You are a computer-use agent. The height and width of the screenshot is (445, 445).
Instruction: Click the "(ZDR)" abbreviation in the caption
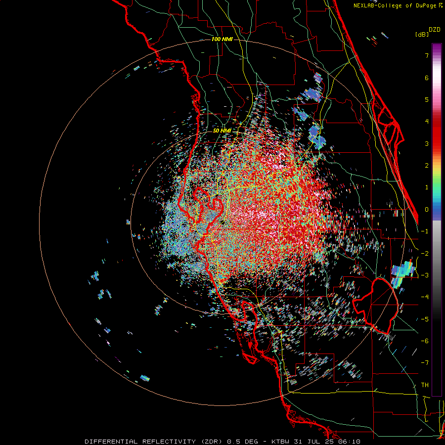(x=211, y=442)
